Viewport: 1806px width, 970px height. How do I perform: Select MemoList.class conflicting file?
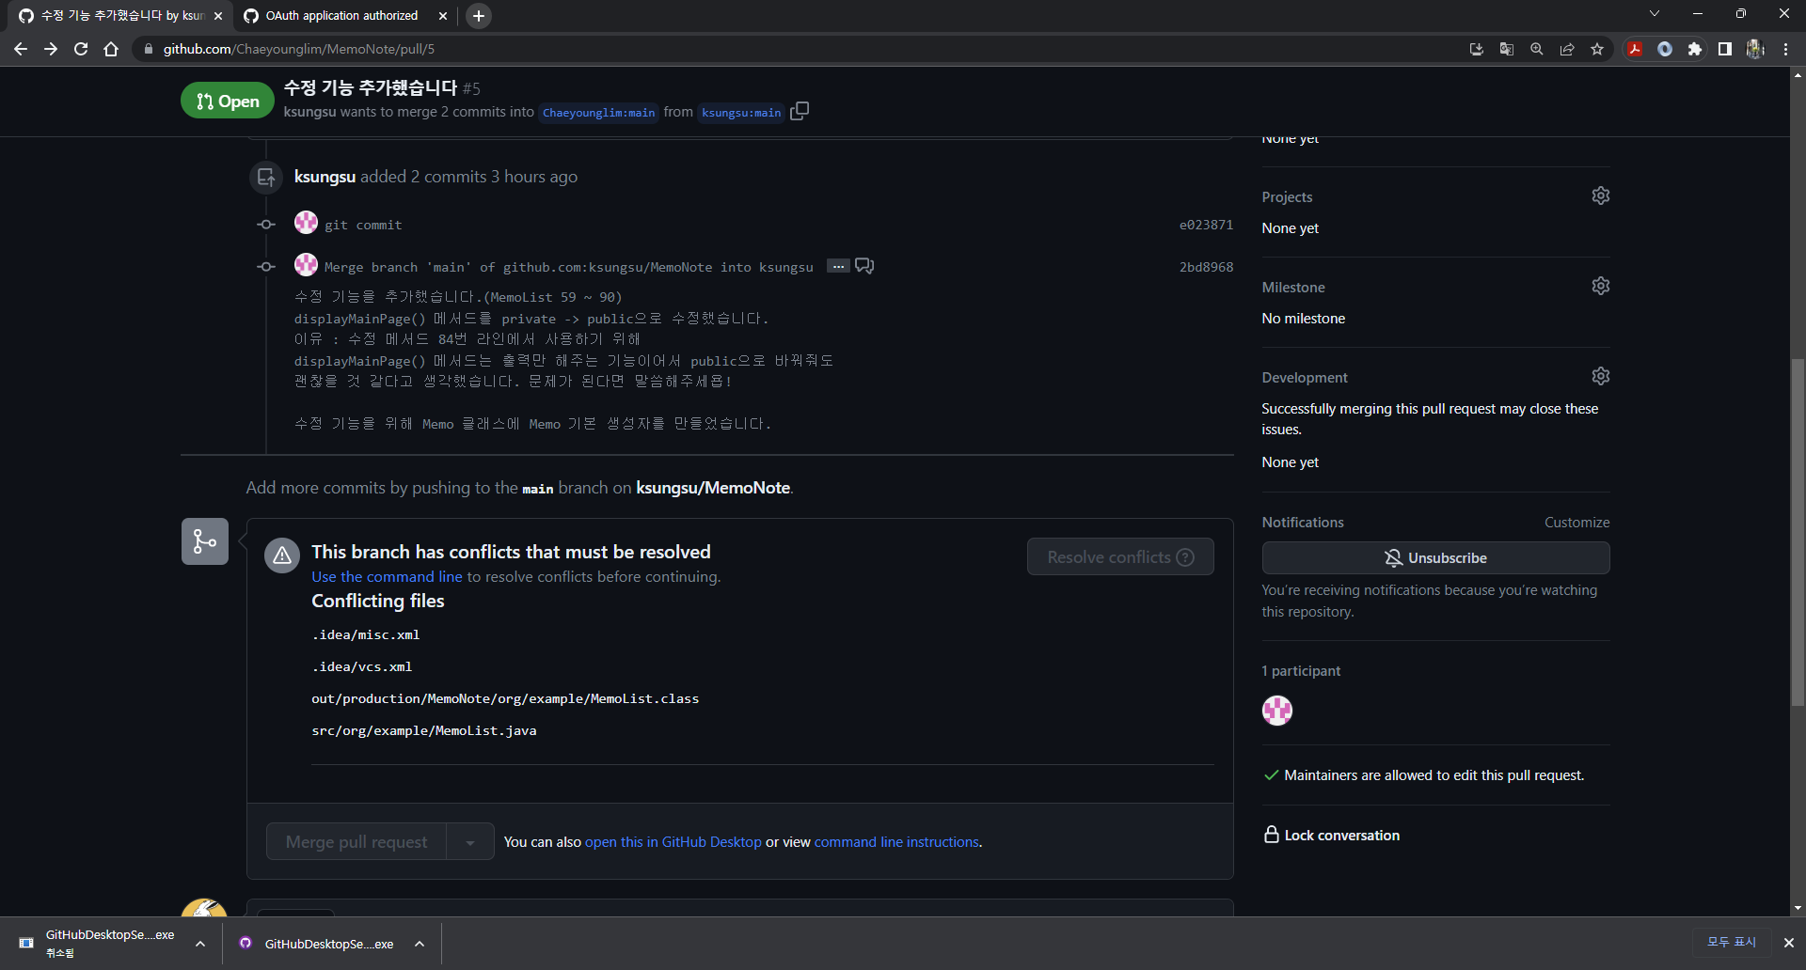click(x=505, y=699)
